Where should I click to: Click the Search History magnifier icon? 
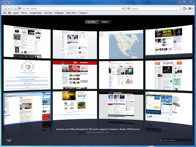coord(161,140)
